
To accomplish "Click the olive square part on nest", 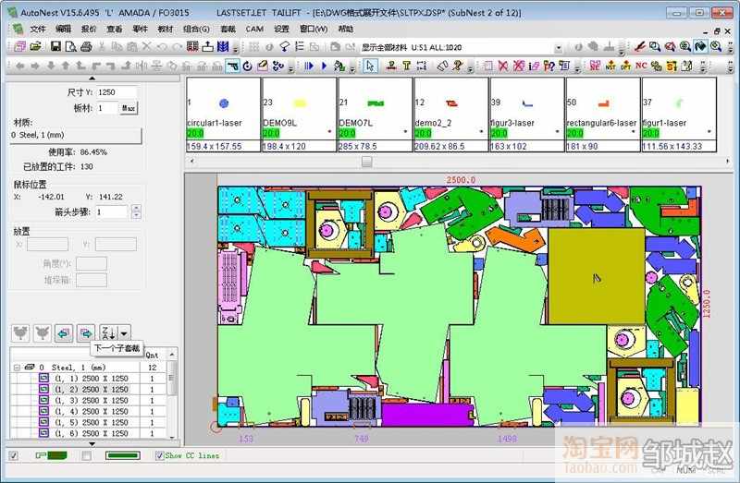I will coord(596,276).
